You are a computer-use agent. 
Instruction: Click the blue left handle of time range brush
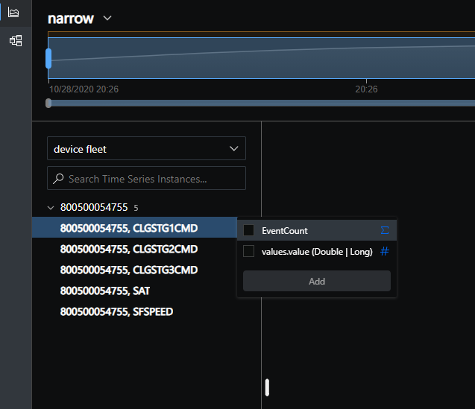tap(48, 58)
